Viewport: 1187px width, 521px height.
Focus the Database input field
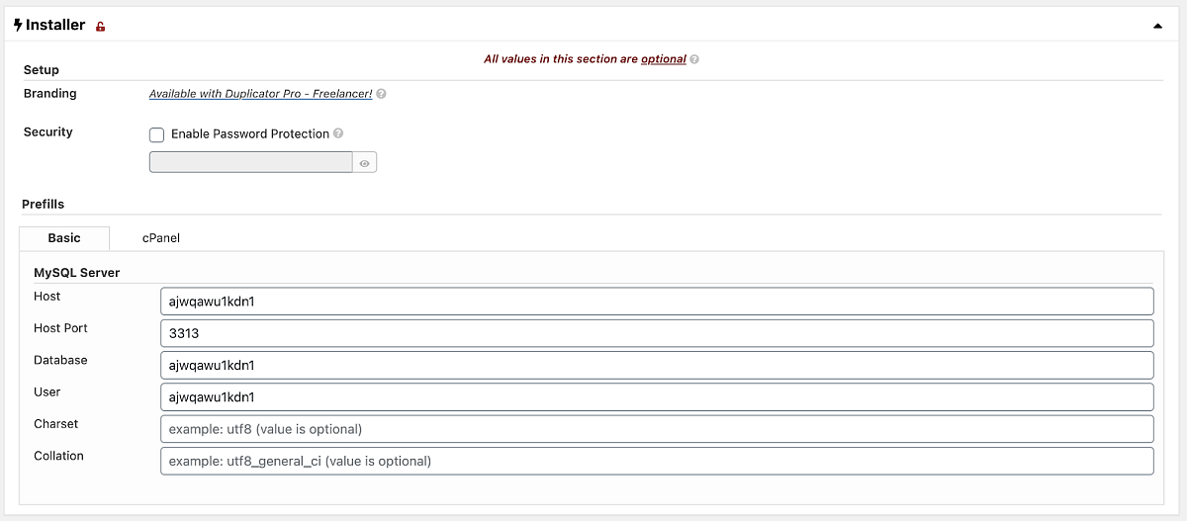(657, 366)
